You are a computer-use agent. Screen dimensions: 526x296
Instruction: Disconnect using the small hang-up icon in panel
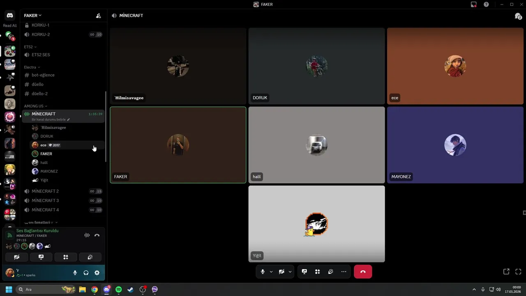pyautogui.click(x=97, y=235)
